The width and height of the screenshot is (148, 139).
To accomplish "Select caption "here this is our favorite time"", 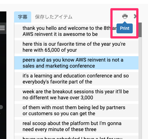I will pos(76,47).
